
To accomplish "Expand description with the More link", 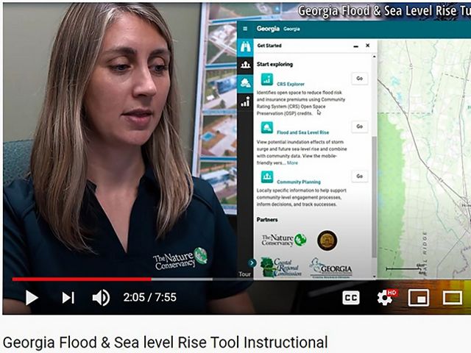I will [x=292, y=163].
